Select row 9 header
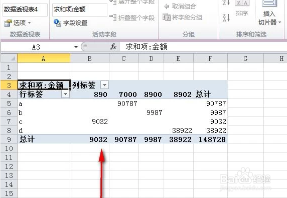 click(x=9, y=139)
